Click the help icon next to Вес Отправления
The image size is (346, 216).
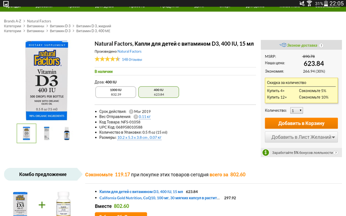click(x=135, y=117)
